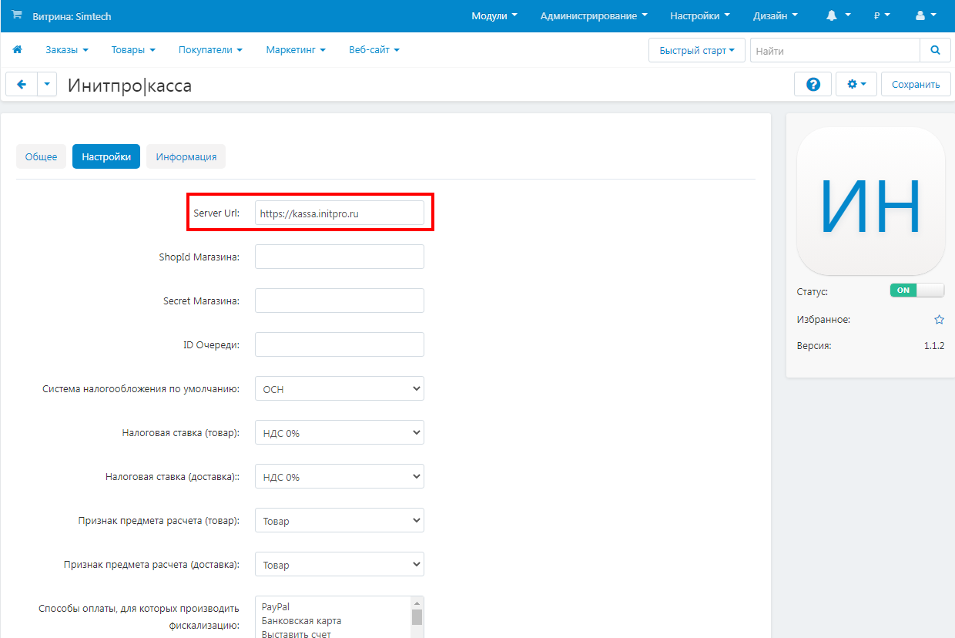Open the Дизайн menu
Screen dimensions: 955x638
coord(776,15)
